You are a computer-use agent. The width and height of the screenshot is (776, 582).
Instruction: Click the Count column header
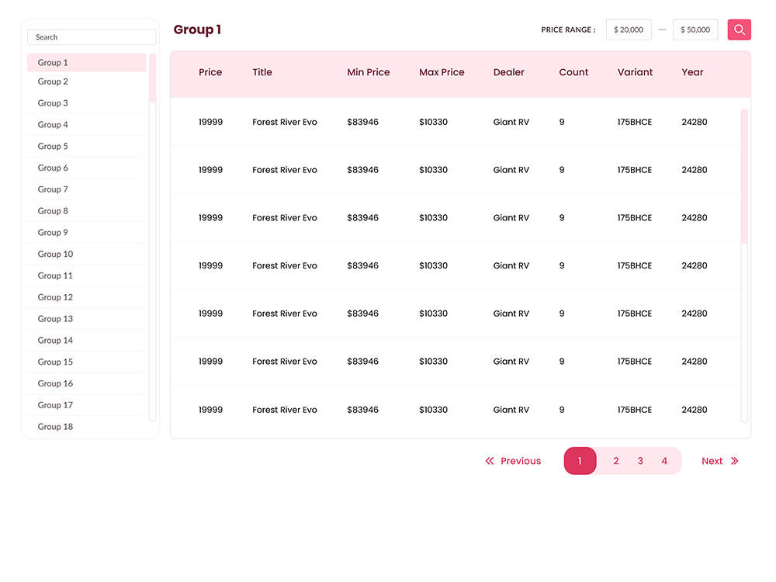click(573, 72)
